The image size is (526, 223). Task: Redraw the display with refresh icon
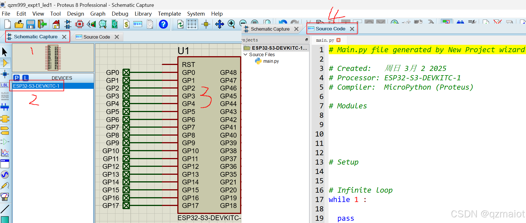click(180, 24)
